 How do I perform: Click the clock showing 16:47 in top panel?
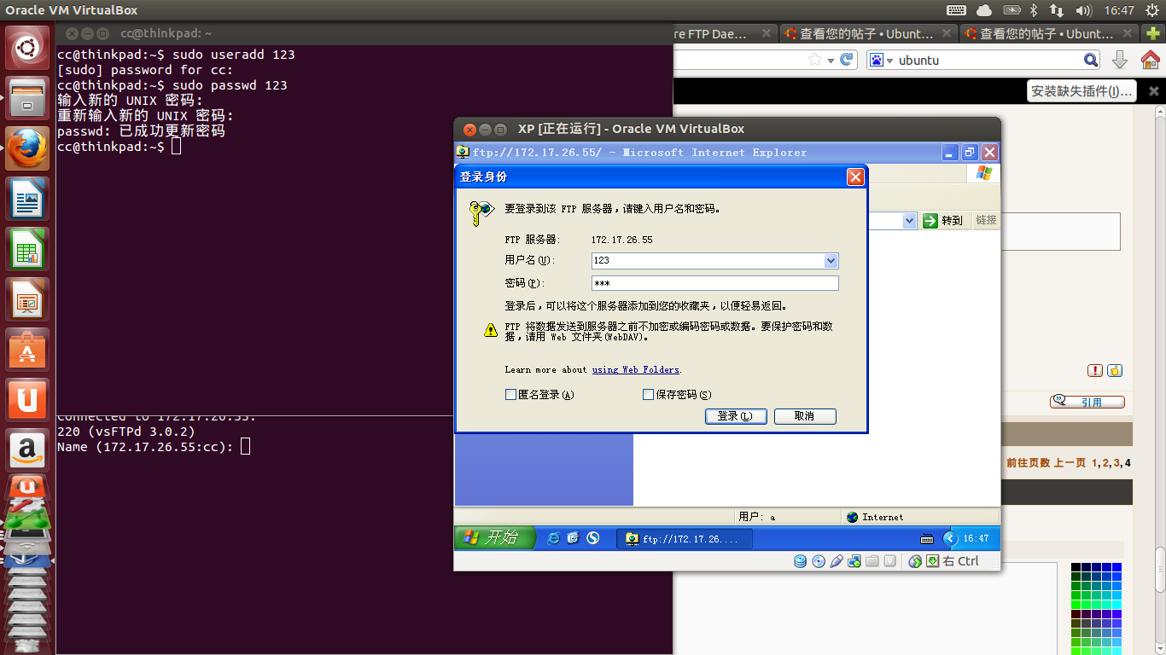[1119, 10]
